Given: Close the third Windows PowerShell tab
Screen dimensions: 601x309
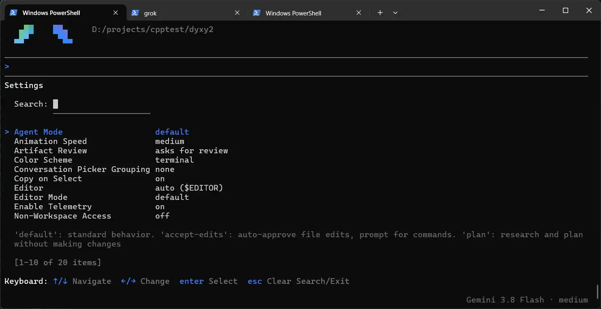Looking at the screenshot, I should coord(359,13).
